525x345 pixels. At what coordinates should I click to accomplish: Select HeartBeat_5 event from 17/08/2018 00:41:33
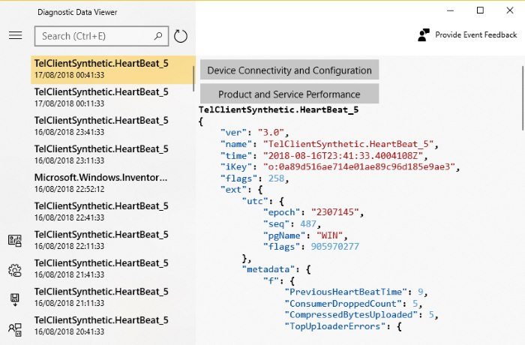101,69
